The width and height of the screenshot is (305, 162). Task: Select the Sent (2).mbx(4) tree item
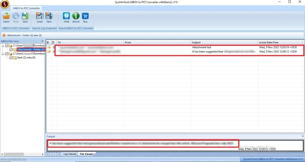[26, 58]
